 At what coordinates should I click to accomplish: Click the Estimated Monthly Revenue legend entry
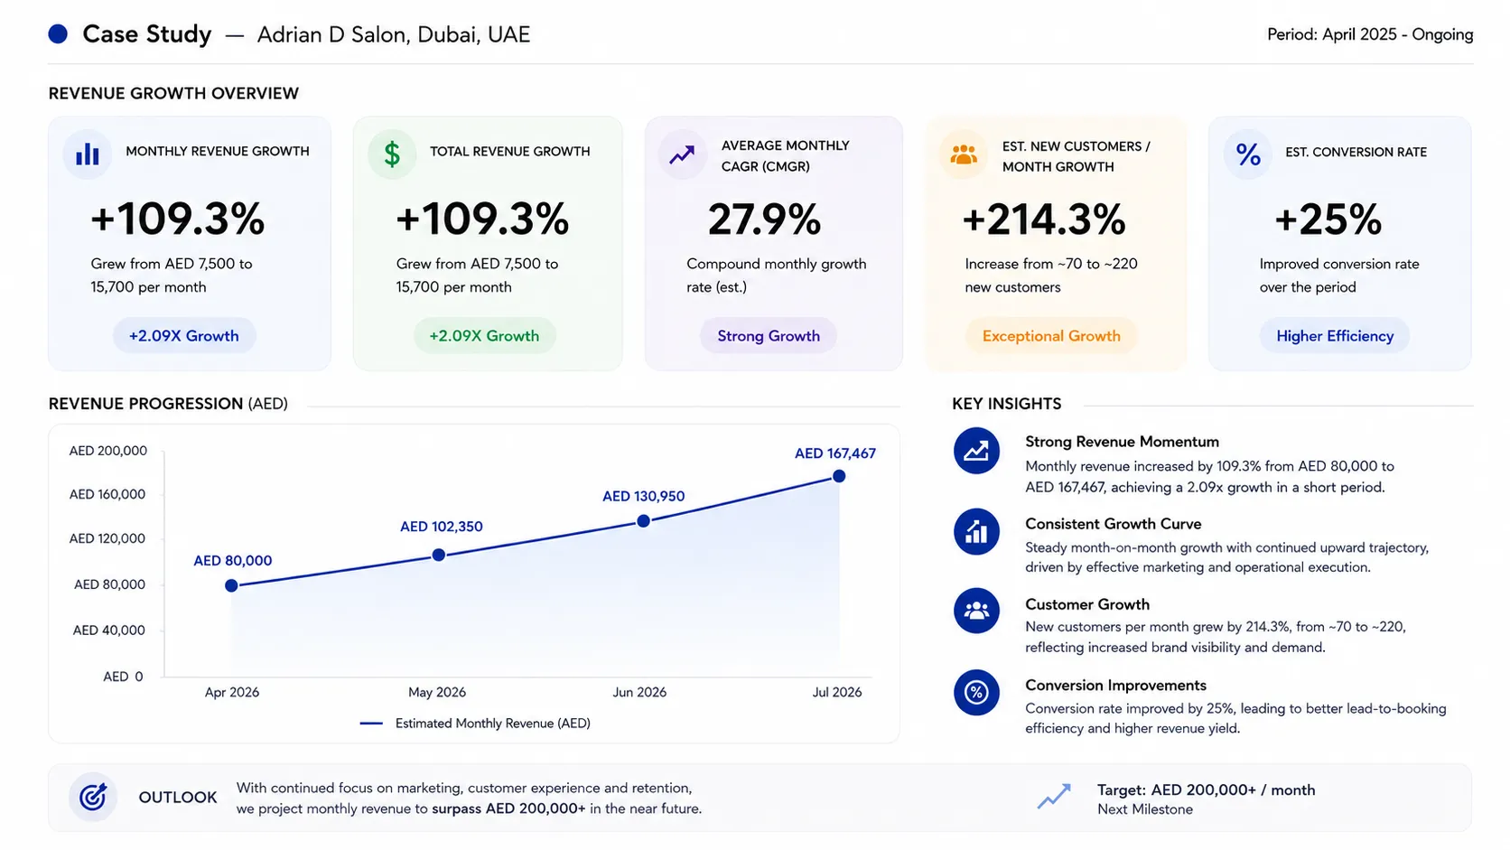point(475,724)
